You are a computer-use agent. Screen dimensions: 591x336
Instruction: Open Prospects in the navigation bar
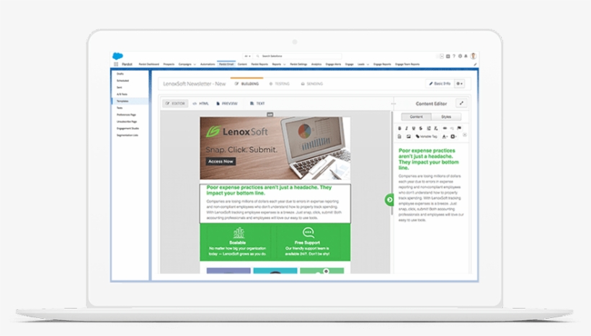click(x=169, y=64)
